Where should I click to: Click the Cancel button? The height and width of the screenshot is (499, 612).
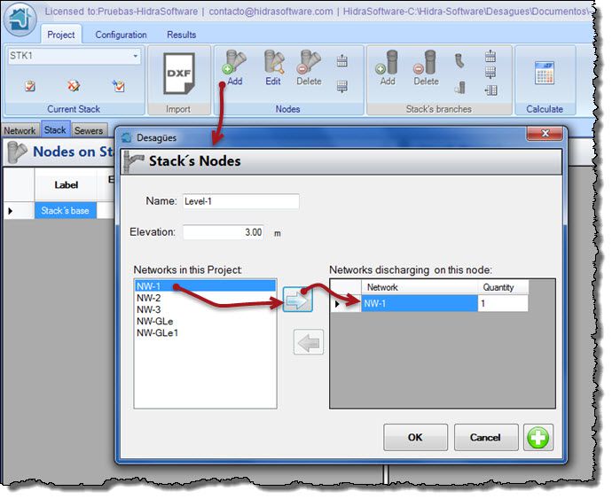click(485, 437)
